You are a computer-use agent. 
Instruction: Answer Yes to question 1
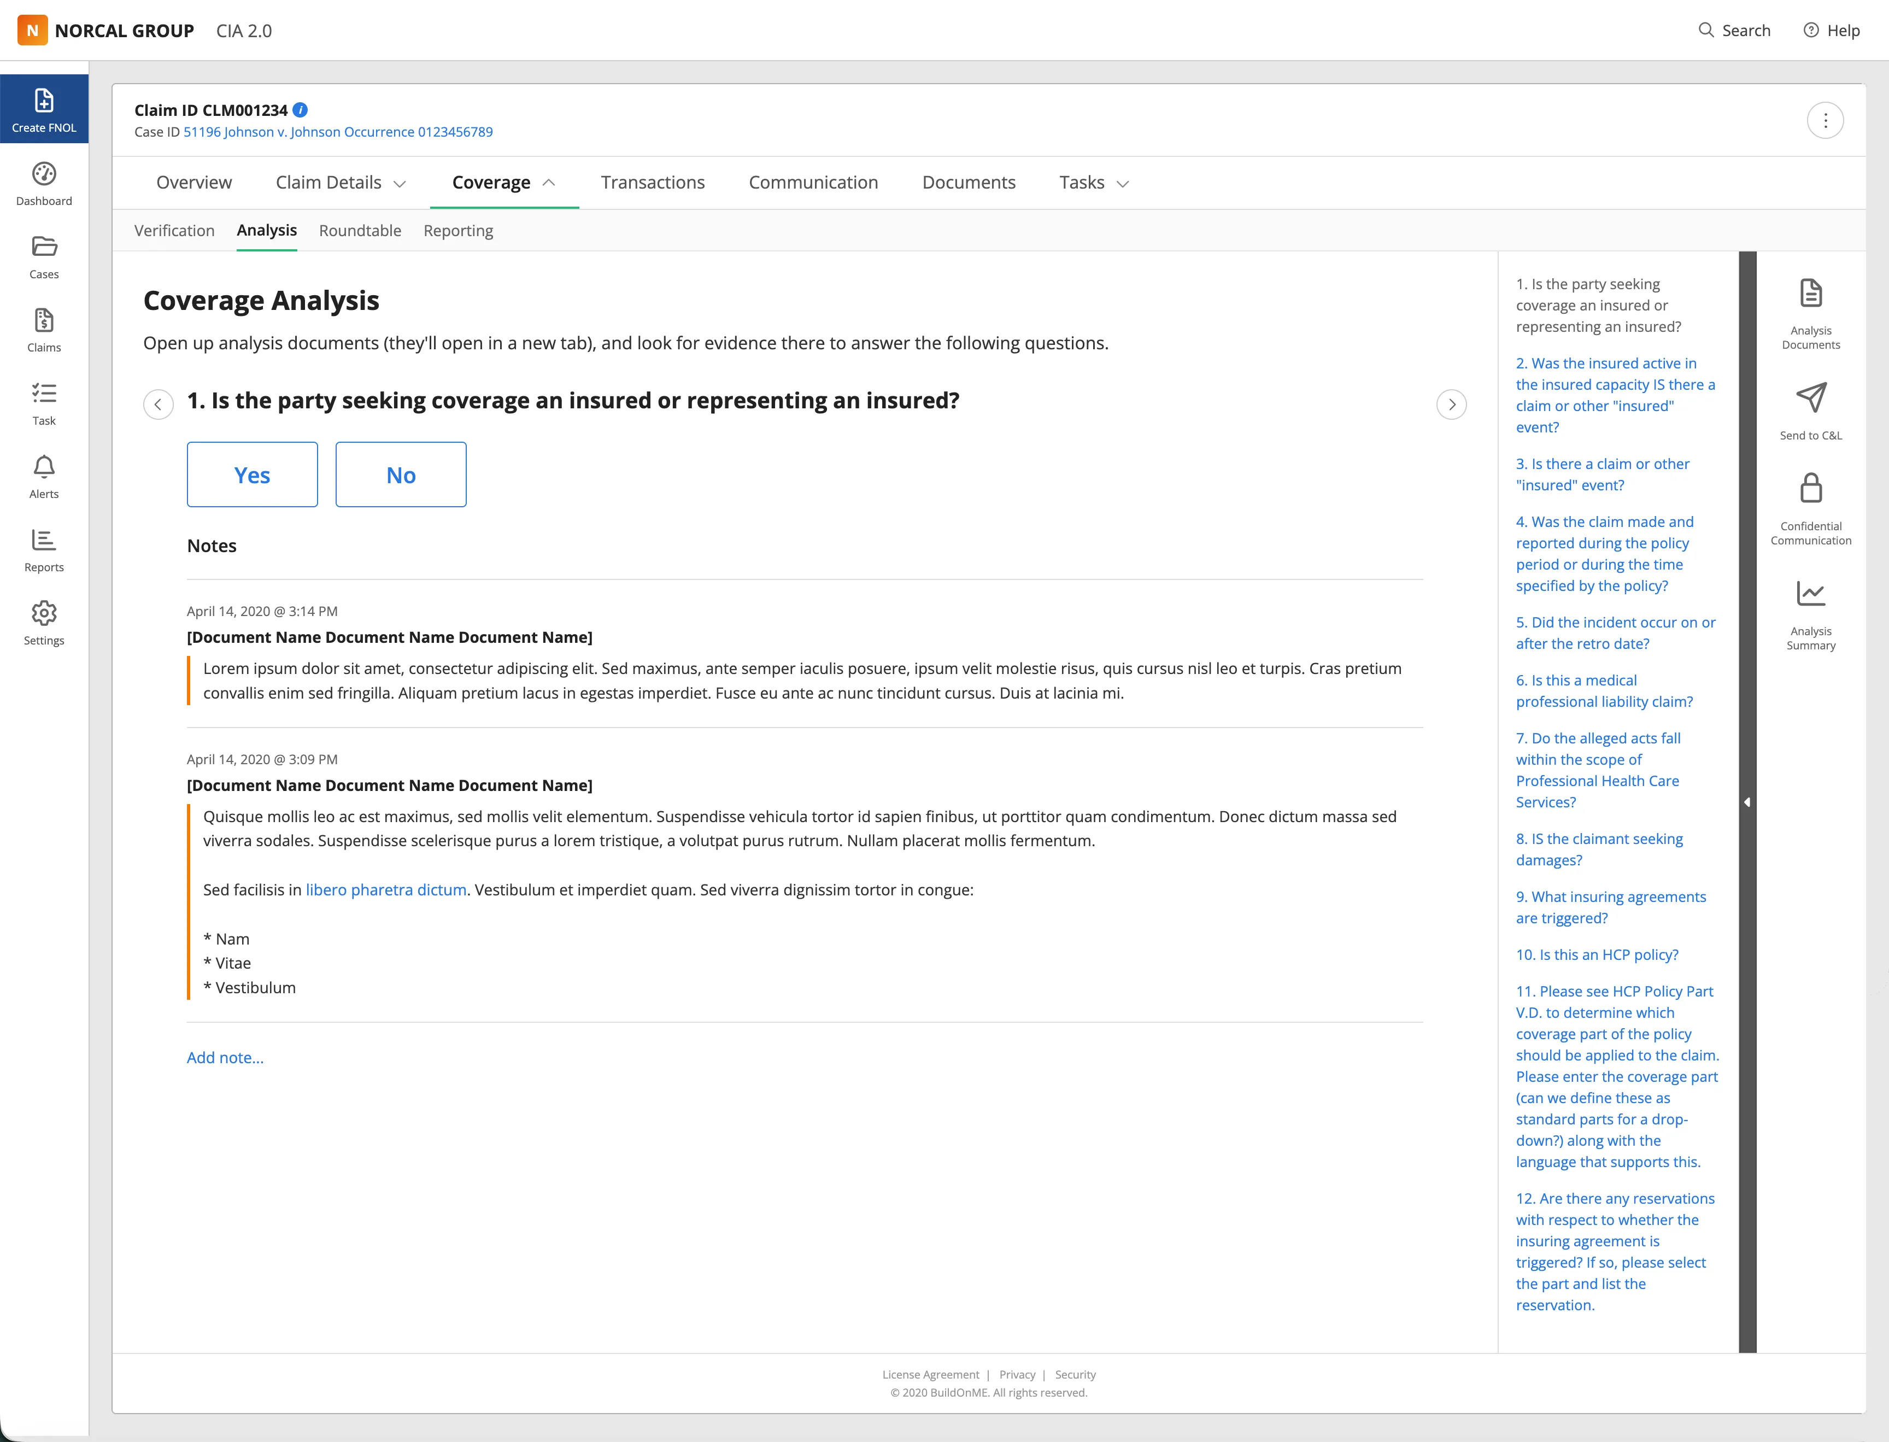click(253, 474)
